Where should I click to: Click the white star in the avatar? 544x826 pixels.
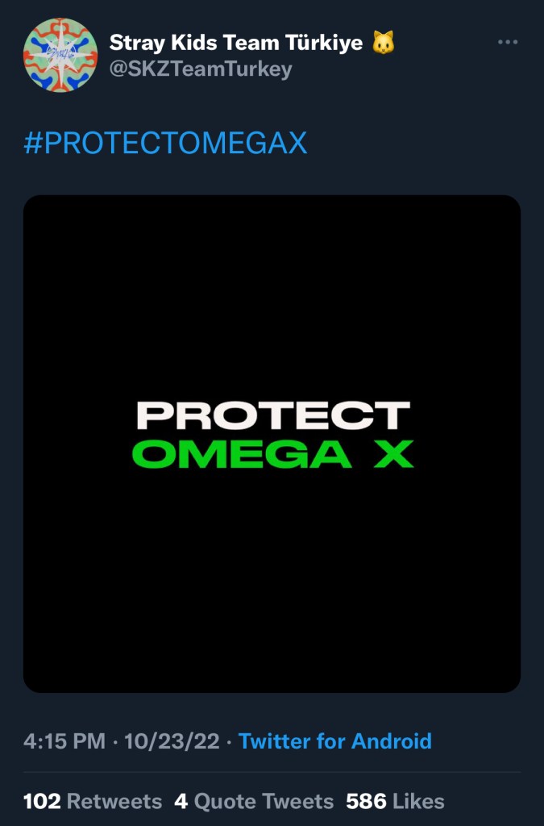(x=61, y=55)
